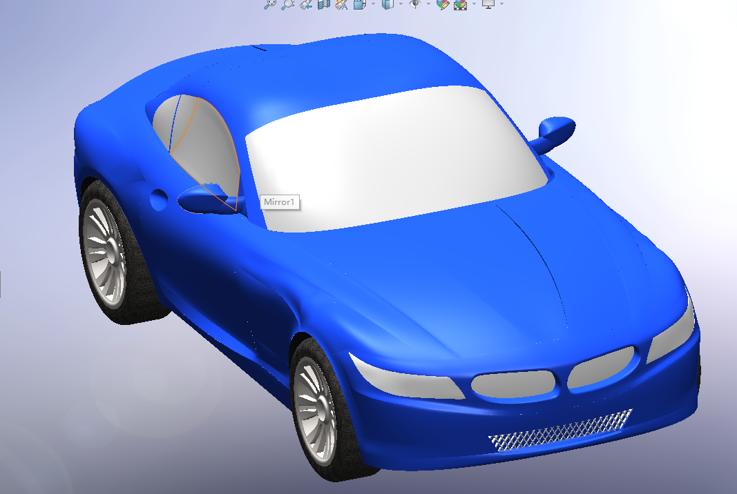The image size is (737, 494).
Task: Toggle the Section View tool
Action: click(x=324, y=4)
